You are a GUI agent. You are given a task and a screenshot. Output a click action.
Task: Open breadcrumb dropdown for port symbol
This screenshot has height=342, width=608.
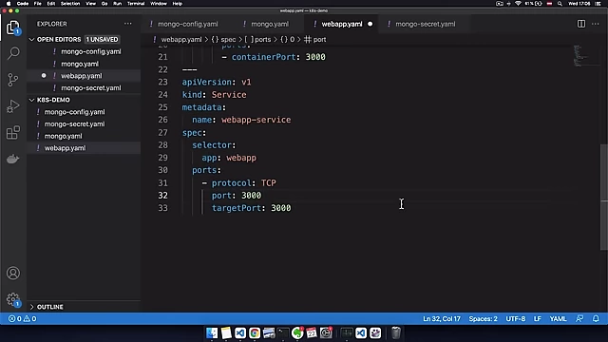click(x=315, y=40)
